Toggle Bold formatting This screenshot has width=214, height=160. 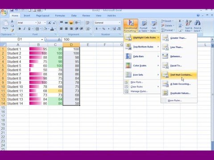click(20, 29)
